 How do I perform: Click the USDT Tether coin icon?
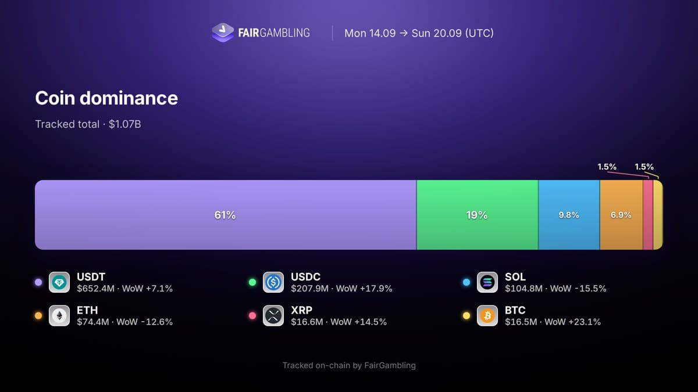point(59,282)
